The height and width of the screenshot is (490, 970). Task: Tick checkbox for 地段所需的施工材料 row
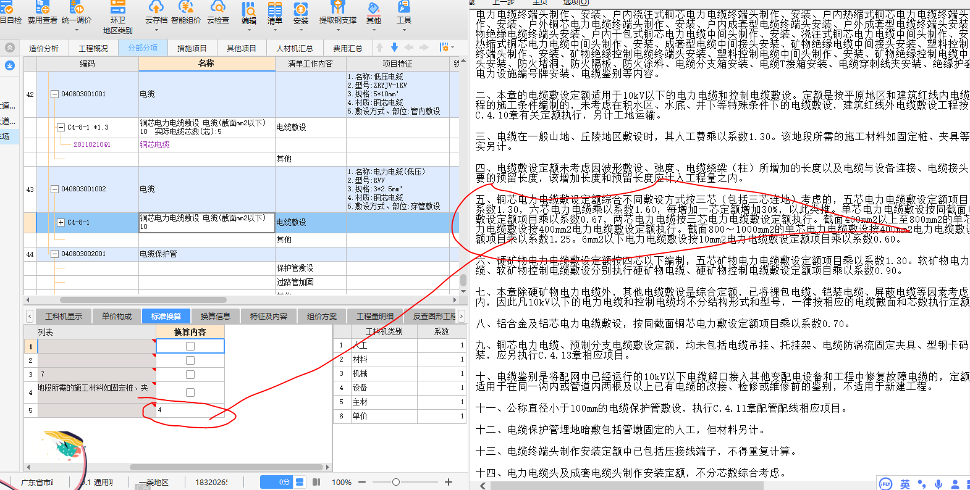point(190,392)
